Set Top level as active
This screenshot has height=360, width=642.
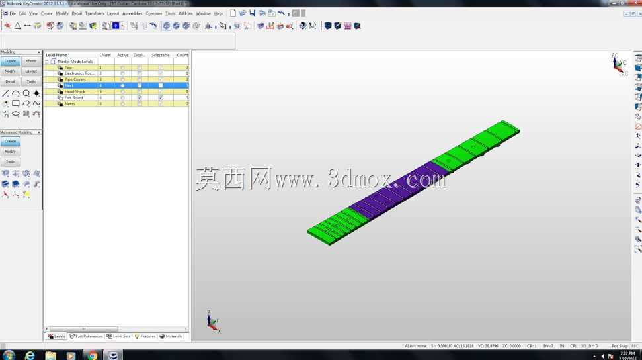pyautogui.click(x=122, y=67)
